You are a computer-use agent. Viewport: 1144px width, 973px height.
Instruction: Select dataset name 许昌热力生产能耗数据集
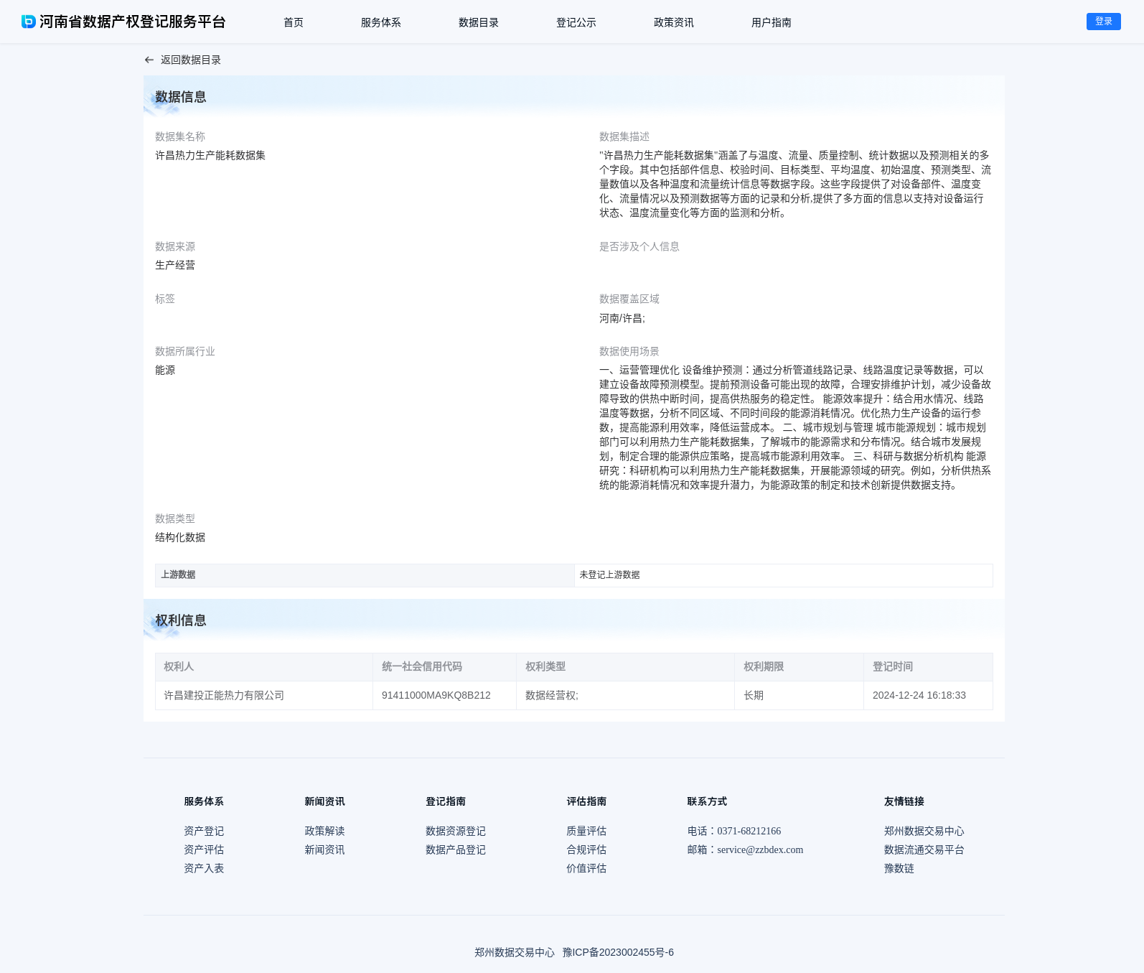click(x=210, y=155)
